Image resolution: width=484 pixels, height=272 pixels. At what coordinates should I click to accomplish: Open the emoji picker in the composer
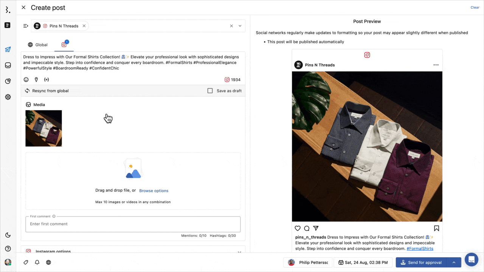[26, 79]
